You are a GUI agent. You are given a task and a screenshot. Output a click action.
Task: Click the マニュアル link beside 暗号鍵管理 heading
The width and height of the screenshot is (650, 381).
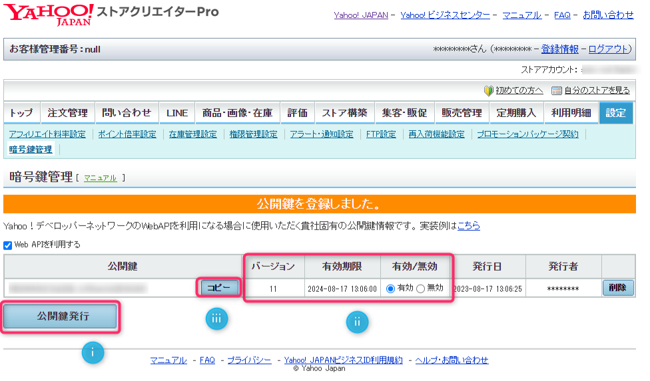click(101, 178)
